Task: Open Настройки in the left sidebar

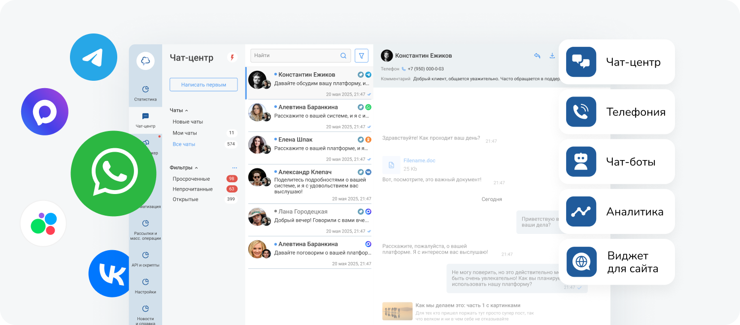Action: (x=145, y=286)
